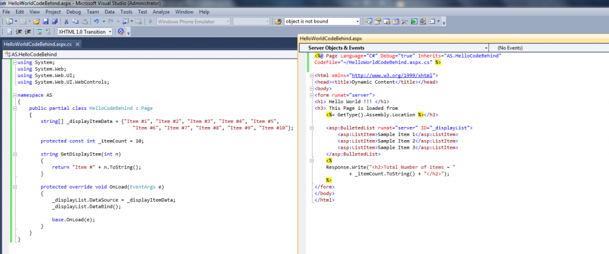Start debugging with the green play icon
The height and width of the screenshot is (254, 609).
click(x=150, y=21)
